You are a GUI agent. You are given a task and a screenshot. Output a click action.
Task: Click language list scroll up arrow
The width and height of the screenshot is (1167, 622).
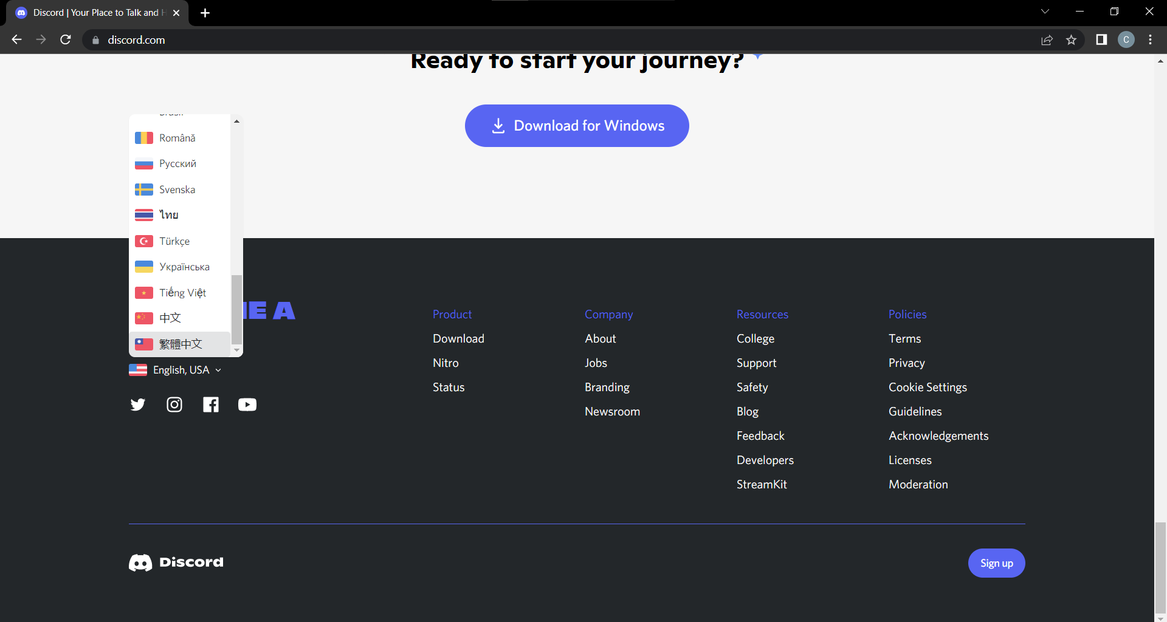pos(236,121)
